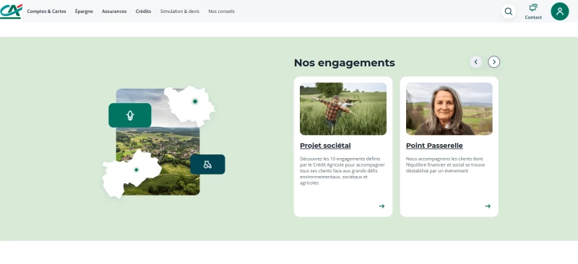Viewport: 578px width, 264px height.
Task: Go to previous engagements carousel slide
Action: coord(476,62)
